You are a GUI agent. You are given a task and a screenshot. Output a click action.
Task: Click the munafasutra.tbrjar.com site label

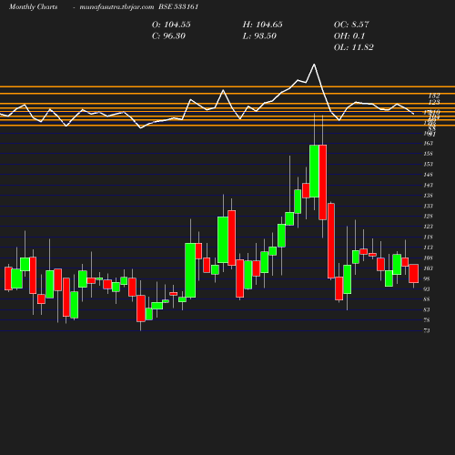click(x=116, y=6)
